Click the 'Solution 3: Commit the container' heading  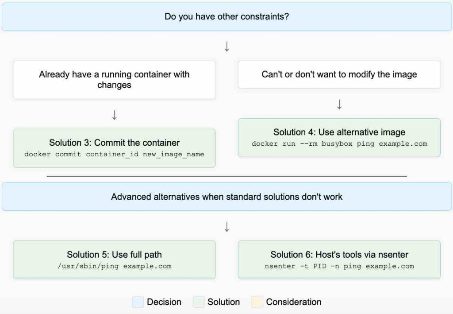click(114, 143)
